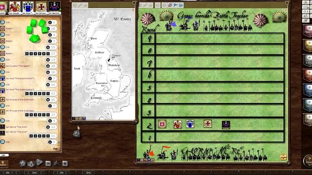The height and width of the screenshot is (175, 312).
Task: Click the Chat label at chat window corner
Action: click(x=55, y=149)
